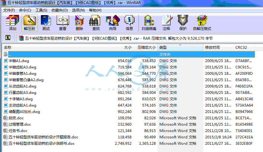Viewport: 263px width, 152px height.
Task: Click the DWG icon of 半轴套管A1.dwg
Action: click(x=6, y=73)
